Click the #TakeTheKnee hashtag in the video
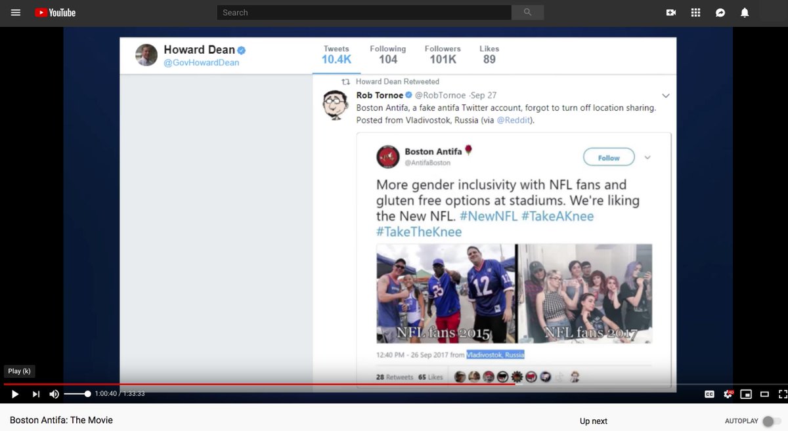 (x=419, y=232)
